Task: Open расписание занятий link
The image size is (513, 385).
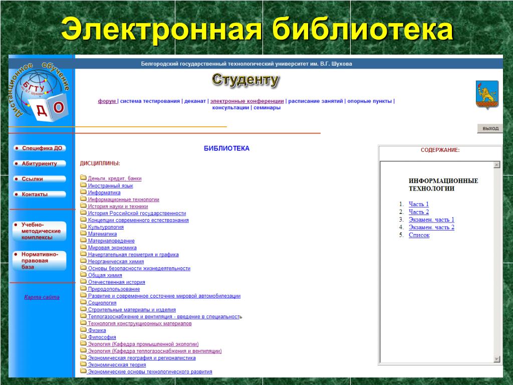Action: tap(316, 101)
